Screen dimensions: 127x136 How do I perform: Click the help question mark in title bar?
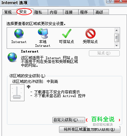tap(110, 1)
